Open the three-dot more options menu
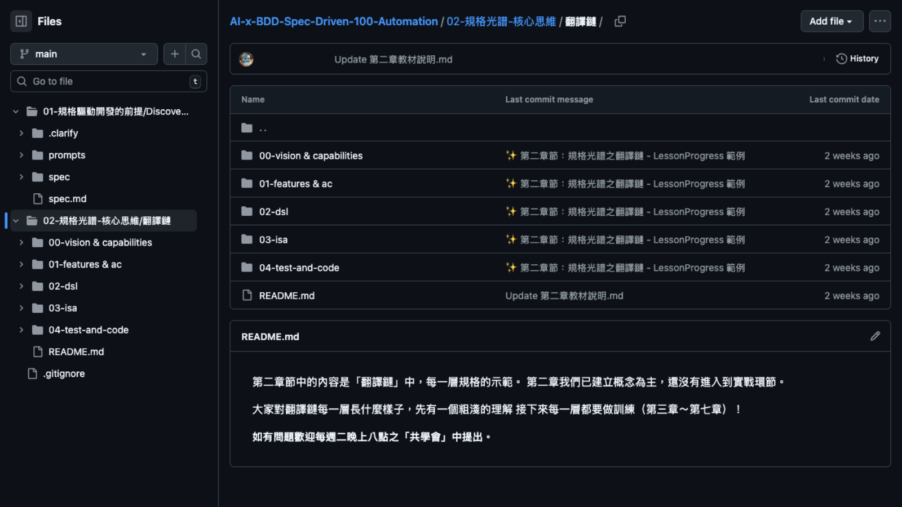 click(x=879, y=21)
